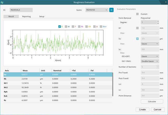Switch to the Reporting tab

(x=26, y=17)
